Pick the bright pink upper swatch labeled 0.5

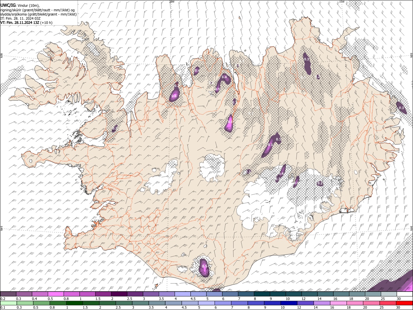55,294
